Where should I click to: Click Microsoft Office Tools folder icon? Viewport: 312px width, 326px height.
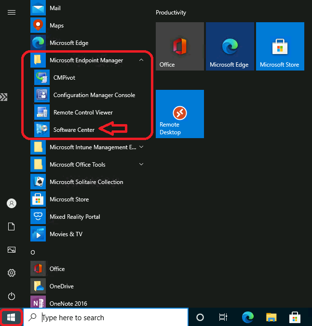pos(38,164)
